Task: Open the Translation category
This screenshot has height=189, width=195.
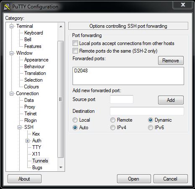Action: coord(35,73)
